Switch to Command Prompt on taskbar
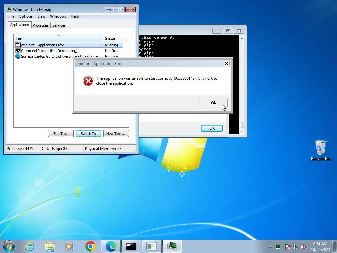Screen dimensions: 337x253 [131, 246]
